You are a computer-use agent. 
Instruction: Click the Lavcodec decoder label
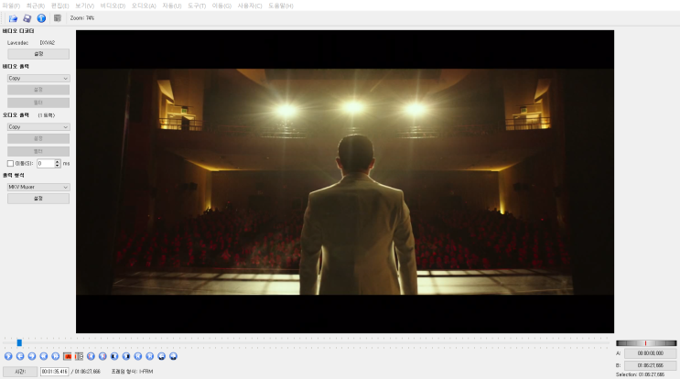pos(17,43)
